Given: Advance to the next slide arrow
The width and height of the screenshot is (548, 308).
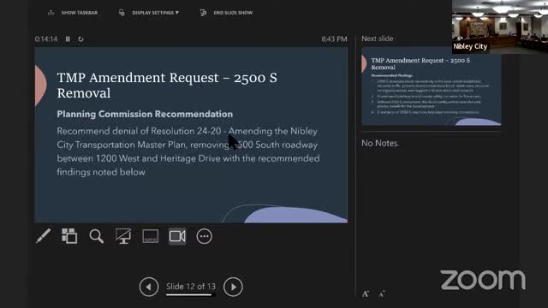Looking at the screenshot, I should [233, 287].
